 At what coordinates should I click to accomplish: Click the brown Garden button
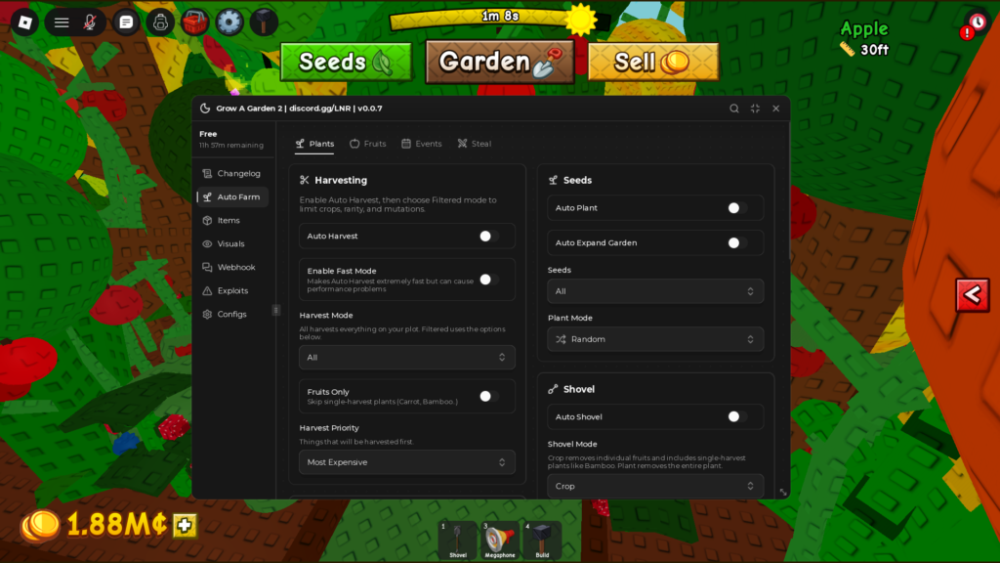(500, 62)
